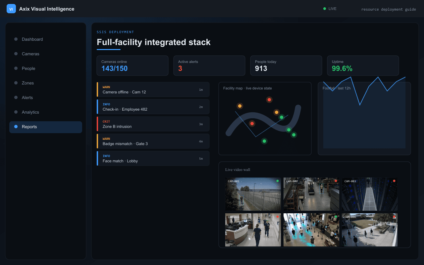Click the Full-facility integrated stack heading

coord(154,42)
